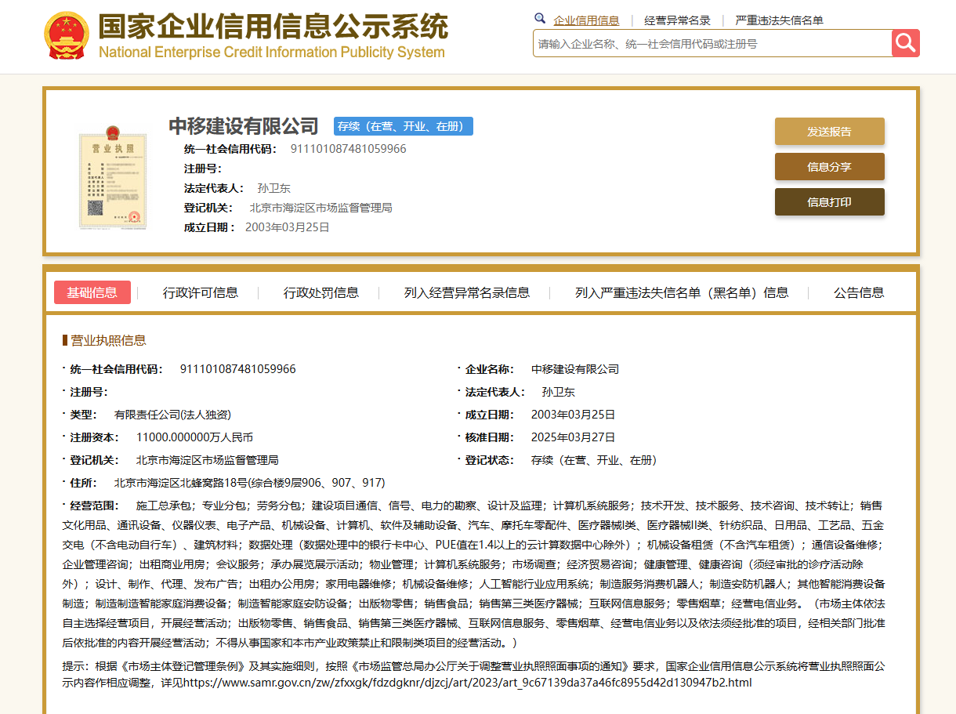Click the address 北京市海淀区北蜂窝路18号

(x=182, y=483)
